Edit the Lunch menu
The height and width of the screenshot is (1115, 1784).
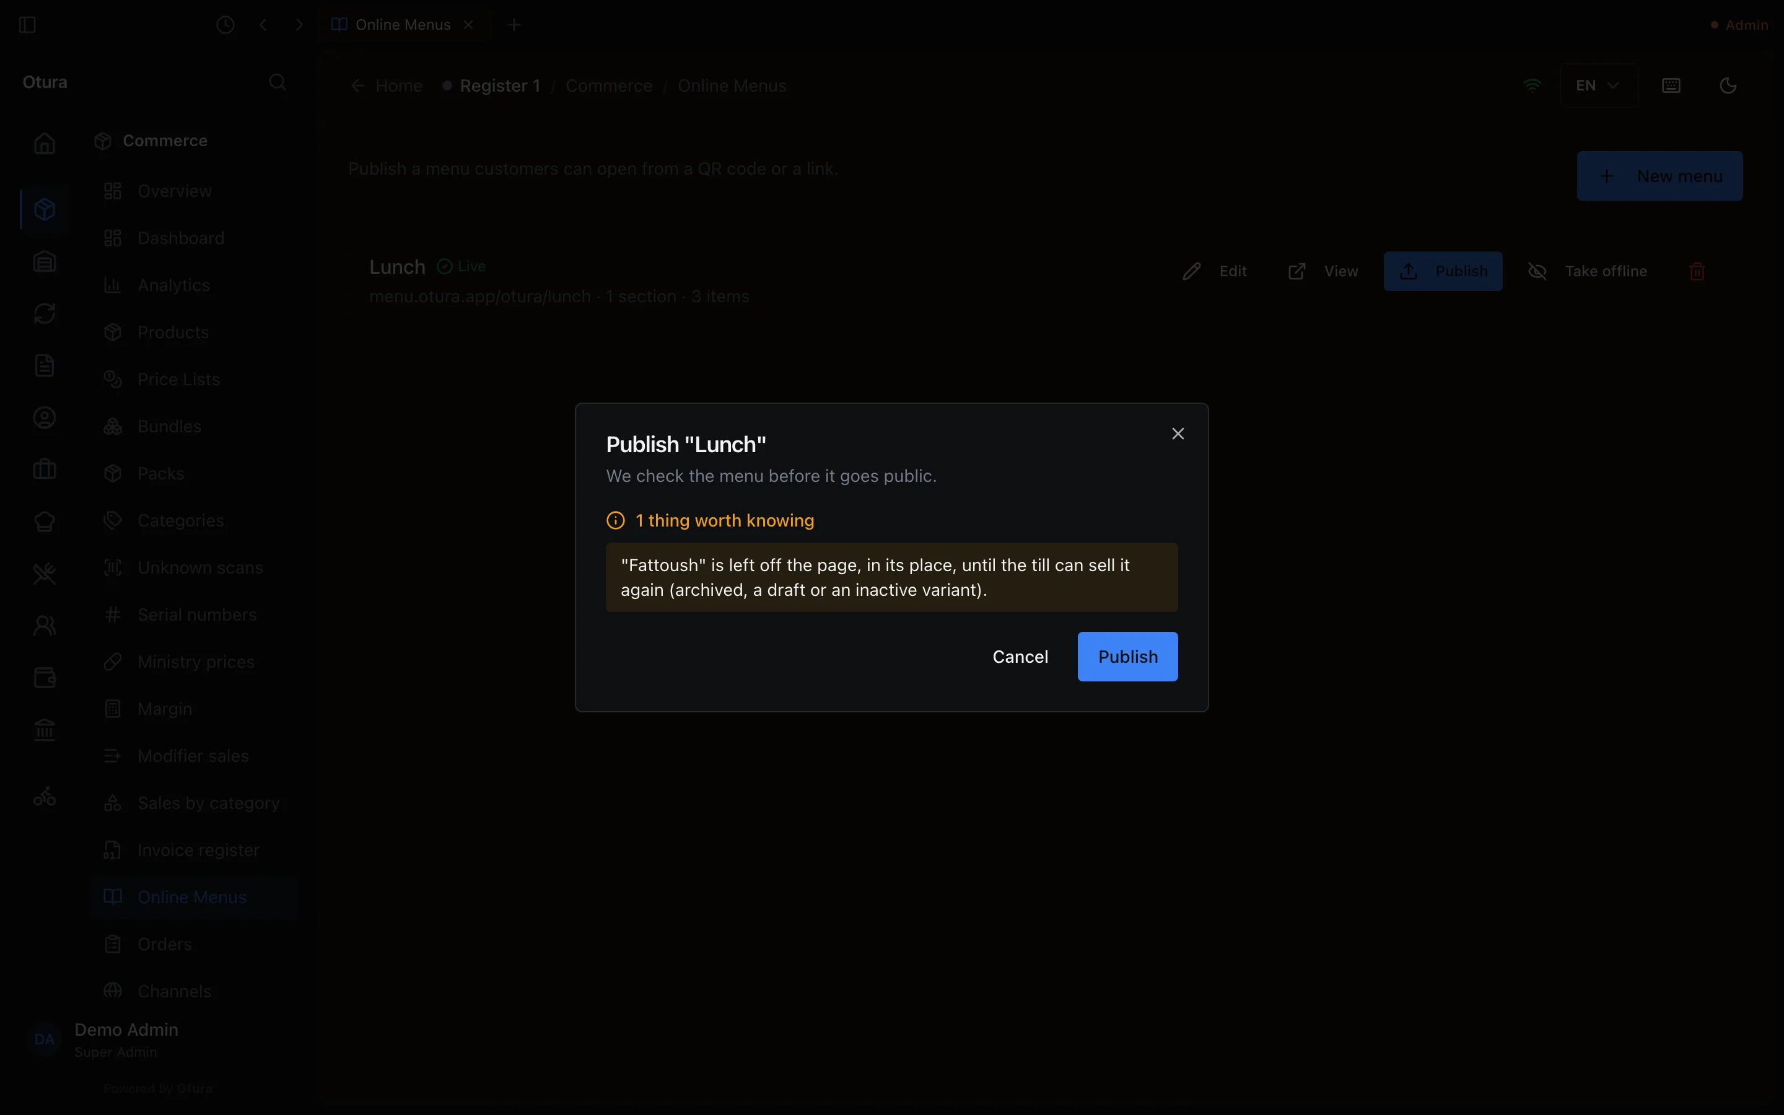click(x=1214, y=271)
